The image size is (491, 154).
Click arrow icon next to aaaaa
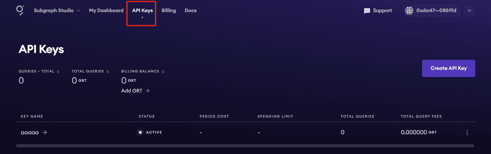(x=45, y=132)
